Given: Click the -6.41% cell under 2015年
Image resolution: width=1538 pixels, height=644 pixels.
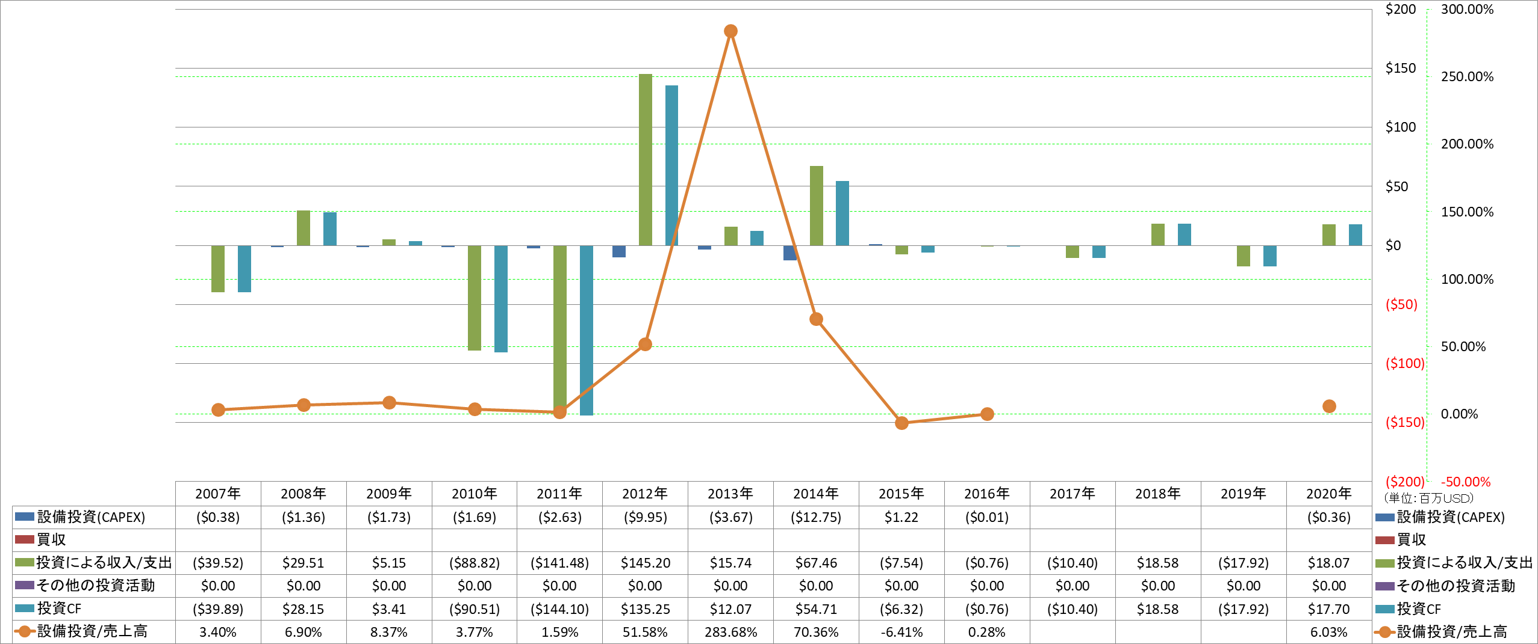Looking at the screenshot, I should tap(901, 632).
